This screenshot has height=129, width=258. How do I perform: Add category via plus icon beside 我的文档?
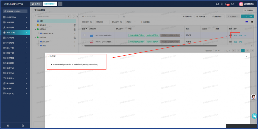coord(75,25)
